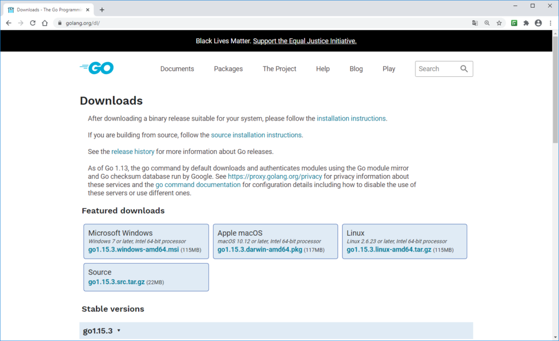This screenshot has width=559, height=341.
Task: Open the Documents menu item
Action: tap(177, 69)
